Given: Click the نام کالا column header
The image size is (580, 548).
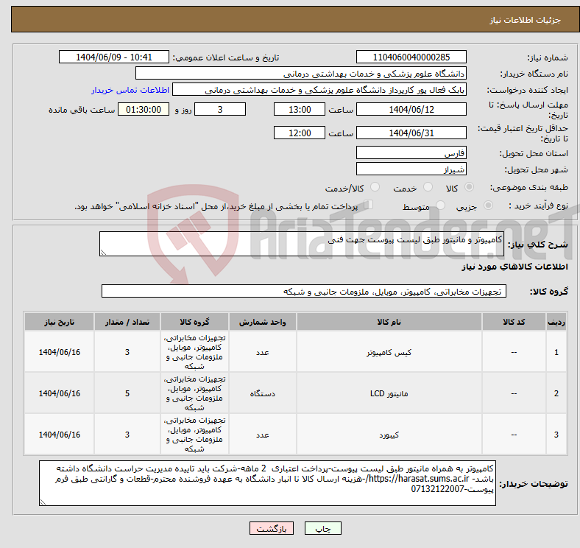Looking at the screenshot, I should (x=389, y=322).
